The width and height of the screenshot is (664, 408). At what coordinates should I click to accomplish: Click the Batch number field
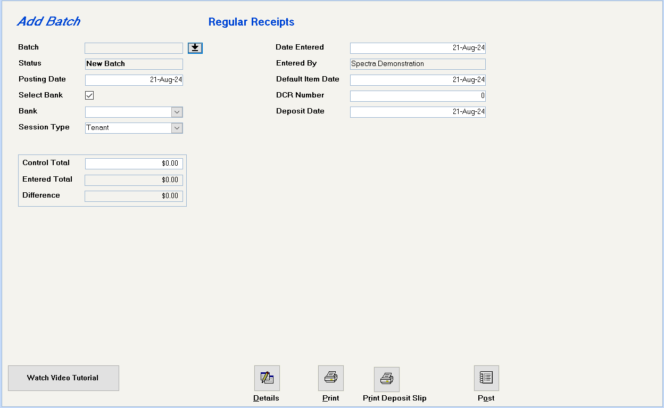tap(134, 48)
